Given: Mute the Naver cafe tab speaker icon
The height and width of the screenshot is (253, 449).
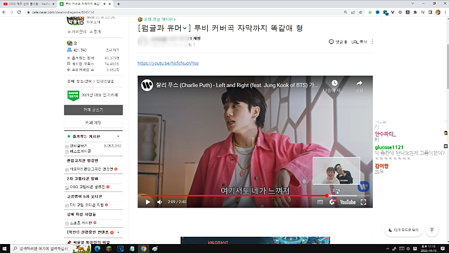Looking at the screenshot, I should pos(104,4).
